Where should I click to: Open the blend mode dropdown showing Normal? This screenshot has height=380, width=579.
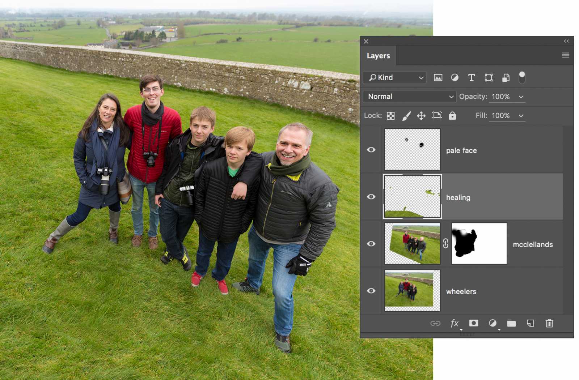coord(409,97)
